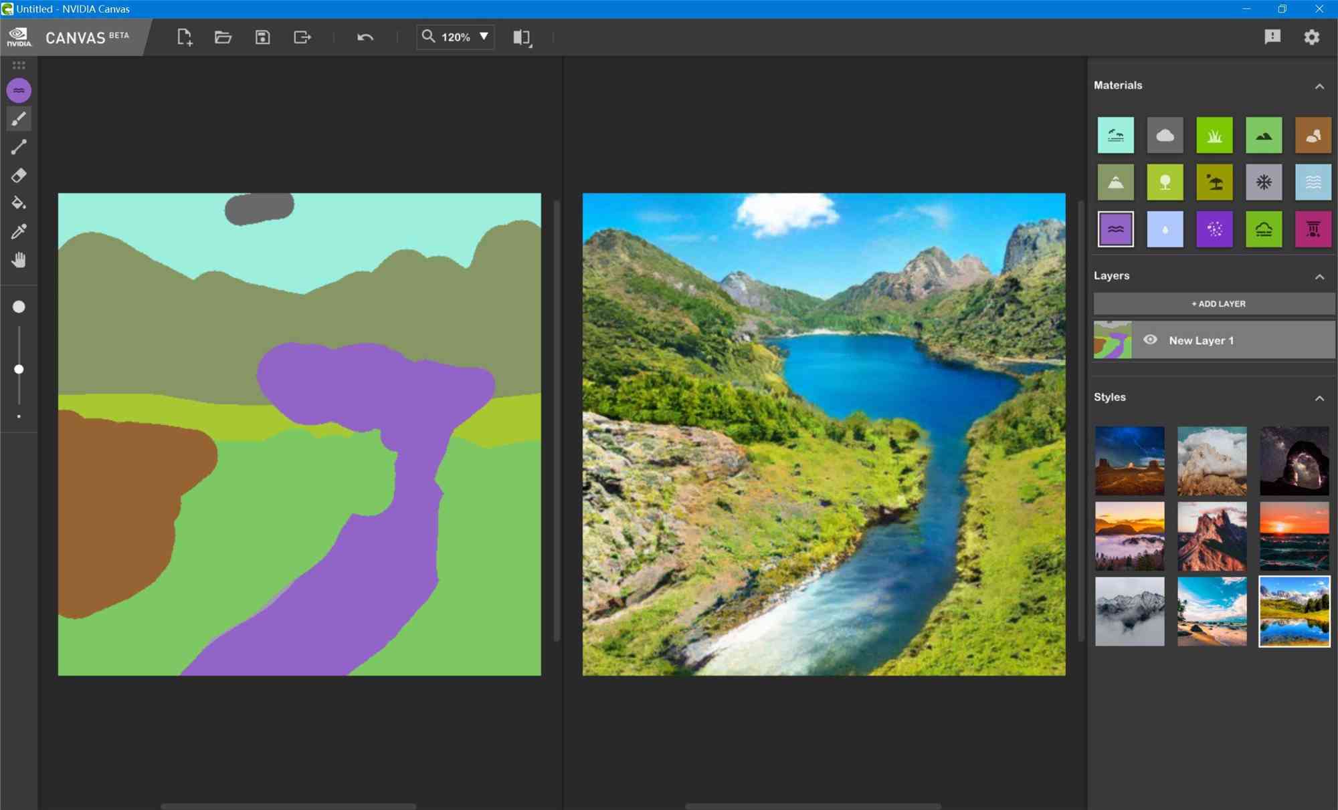Click the Export file button
Viewport: 1338px width, 810px height.
303,36
